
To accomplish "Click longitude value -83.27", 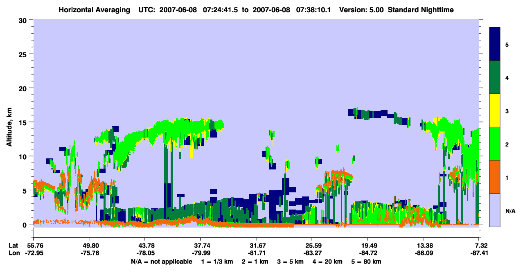I will pyautogui.click(x=312, y=253).
